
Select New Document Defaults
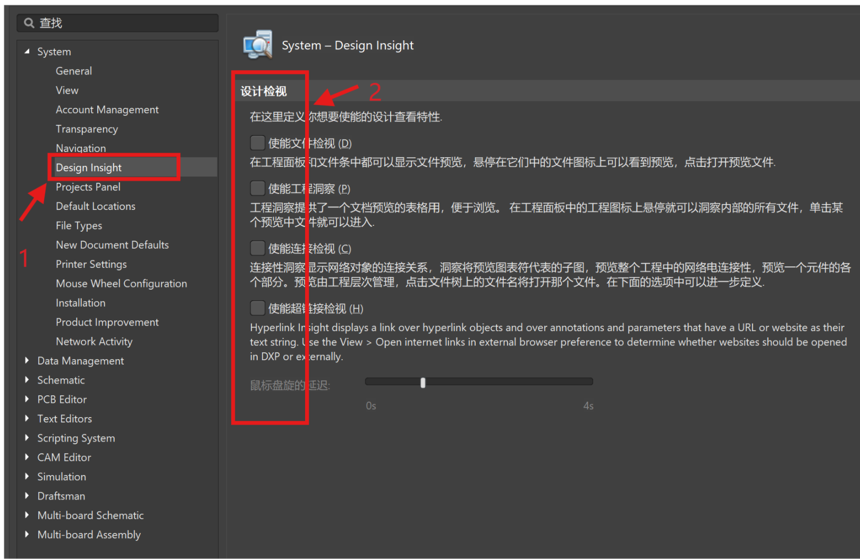pyautogui.click(x=112, y=245)
